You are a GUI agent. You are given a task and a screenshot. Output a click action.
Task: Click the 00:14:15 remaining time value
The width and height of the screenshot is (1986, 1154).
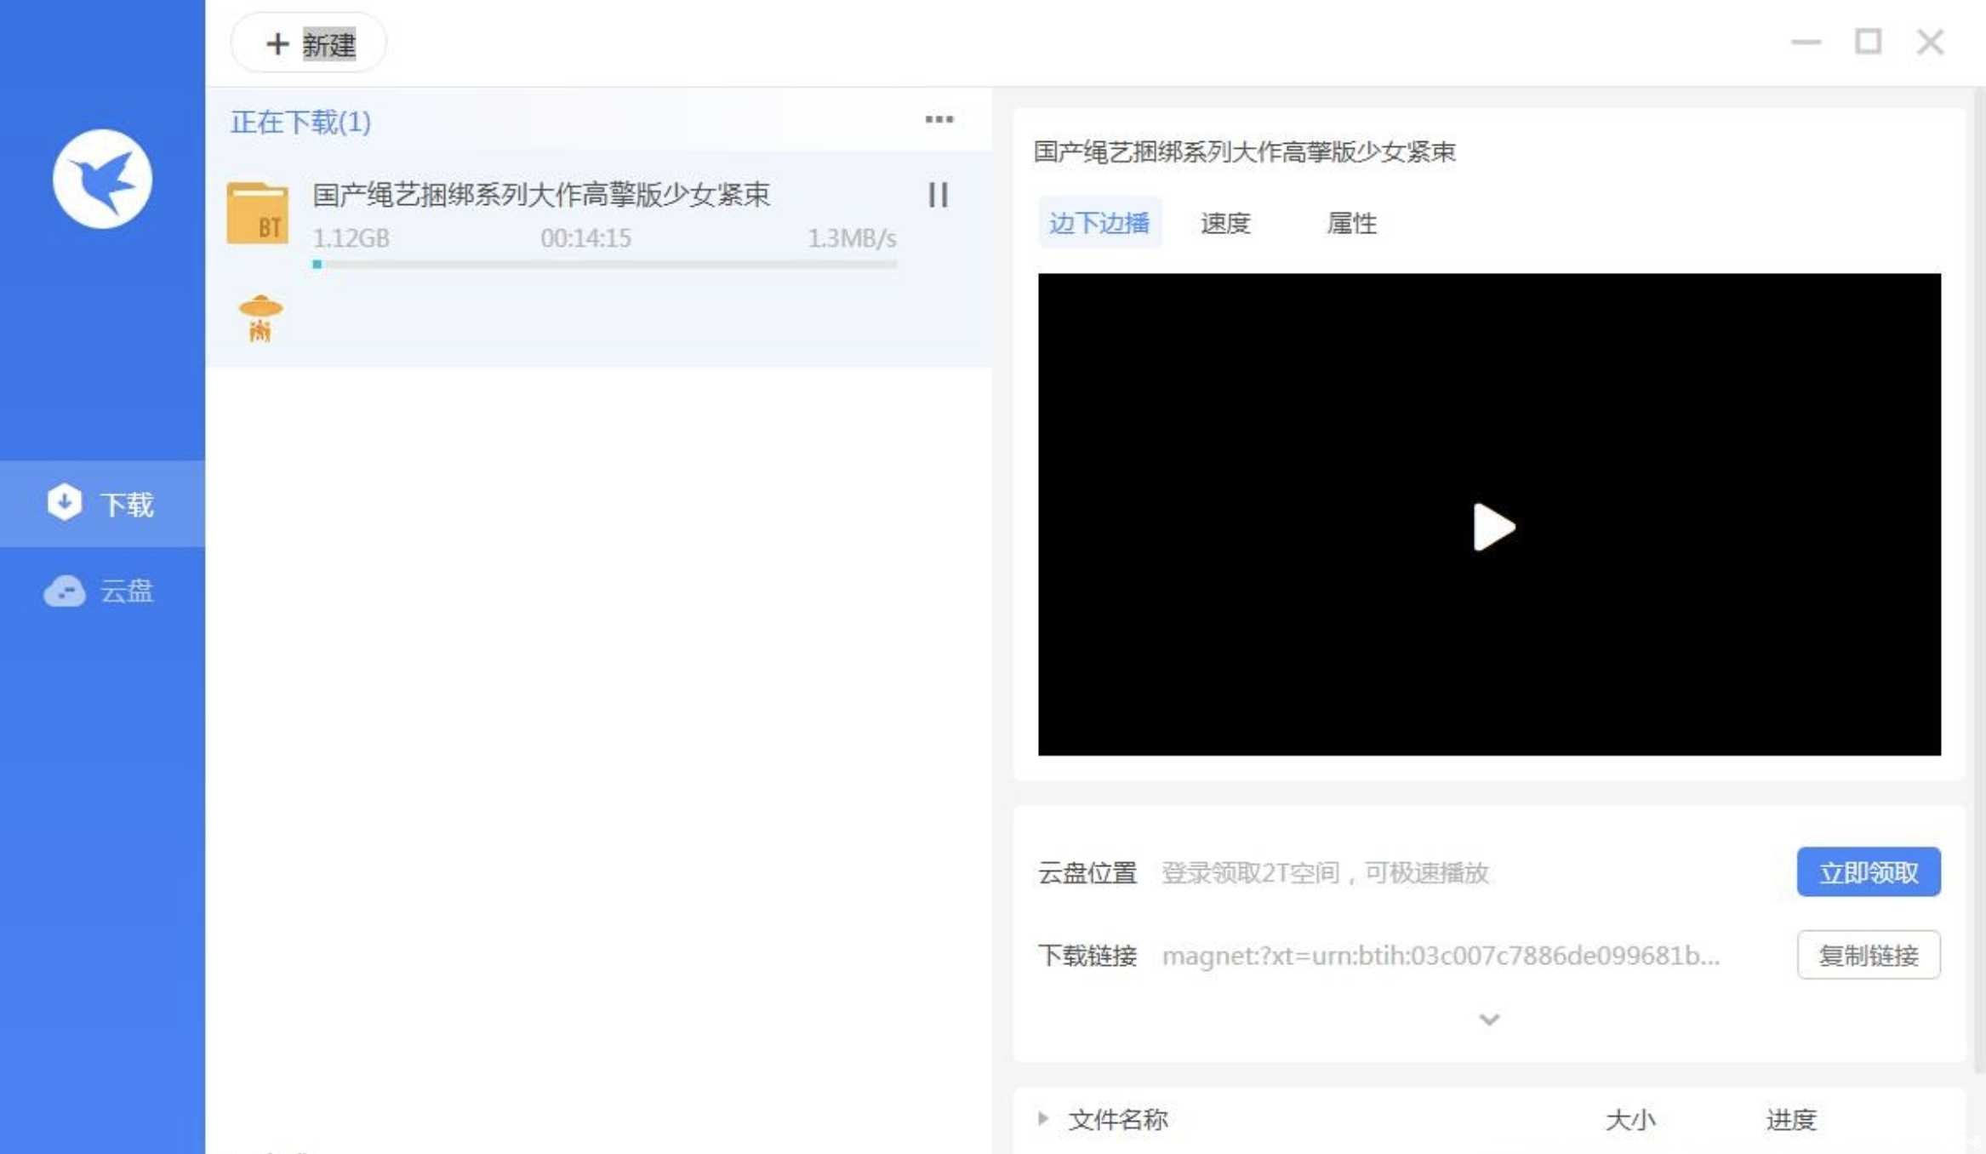(x=585, y=238)
